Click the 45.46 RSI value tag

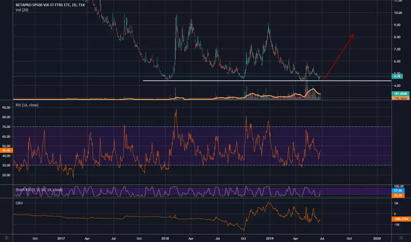coord(6,150)
